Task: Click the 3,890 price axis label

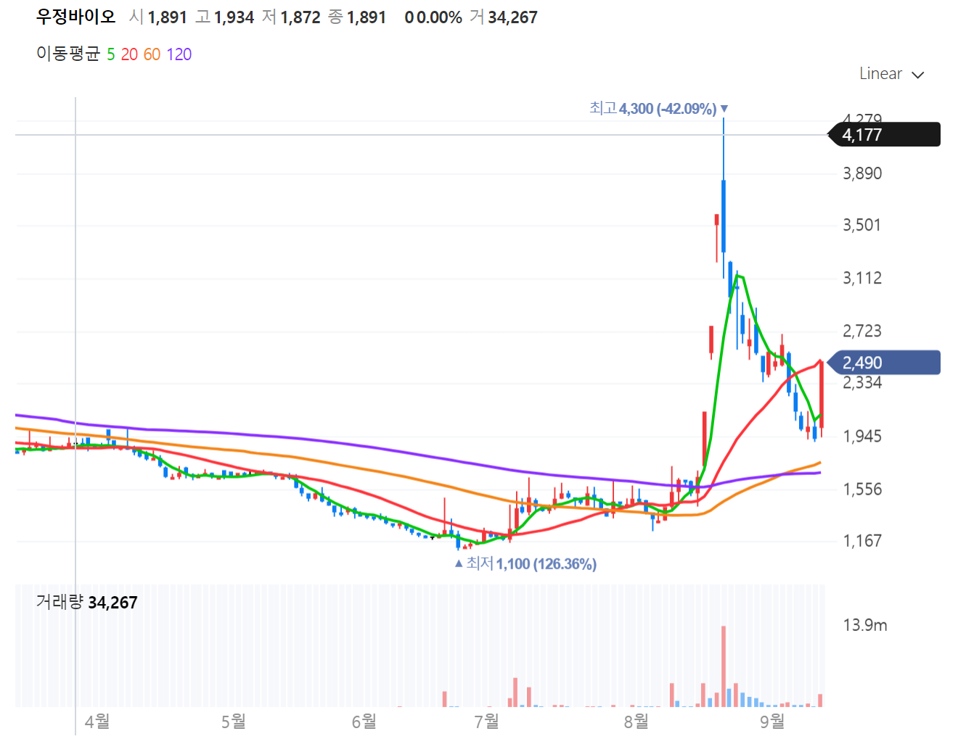Action: [862, 173]
